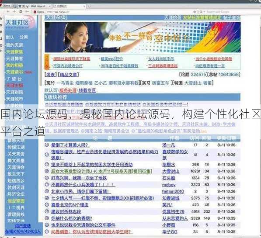Click smiley icon beside 建议封杀林志玲 thread
The image size is (261, 238).
coord(47,211)
